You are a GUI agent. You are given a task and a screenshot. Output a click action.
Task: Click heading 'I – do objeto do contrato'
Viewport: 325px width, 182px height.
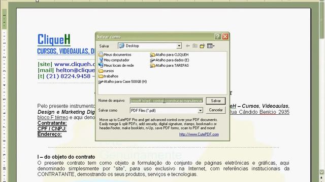(x=66, y=157)
